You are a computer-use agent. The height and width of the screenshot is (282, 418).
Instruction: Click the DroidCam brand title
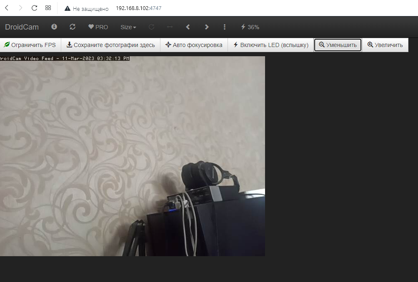click(x=22, y=27)
